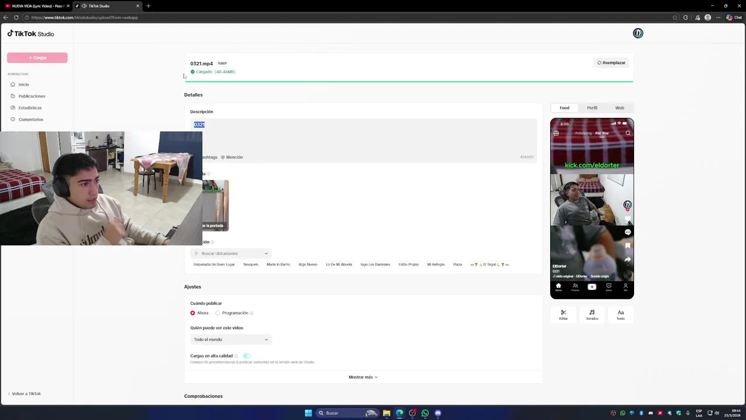746x420 pixels.
Task: Open the Texto Aa tool
Action: pyautogui.click(x=621, y=315)
